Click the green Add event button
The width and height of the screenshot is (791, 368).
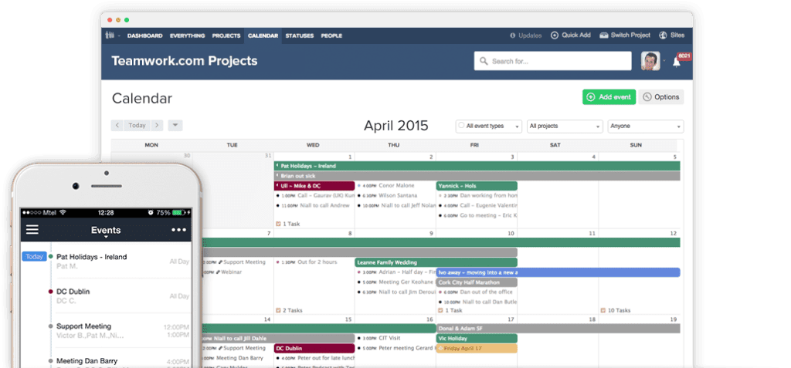609,97
